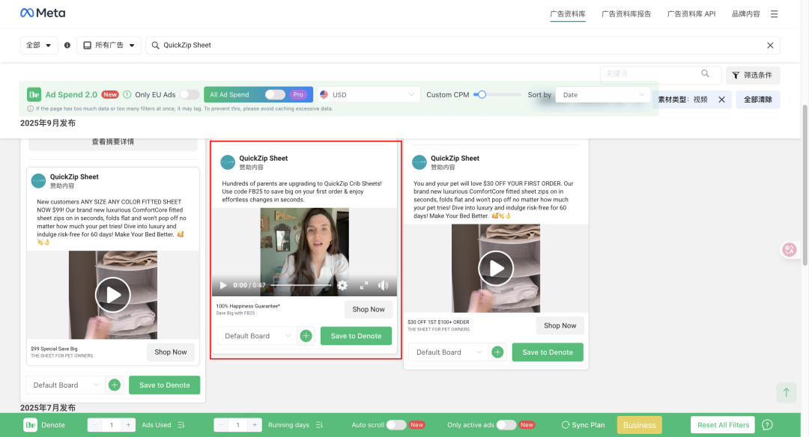Open the hamburger menu in top right
Viewport: 809px width, 437px height.
[x=774, y=13]
